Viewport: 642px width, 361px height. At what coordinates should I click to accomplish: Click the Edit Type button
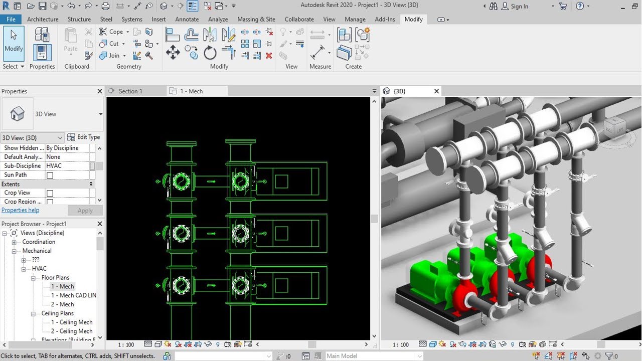tap(84, 137)
